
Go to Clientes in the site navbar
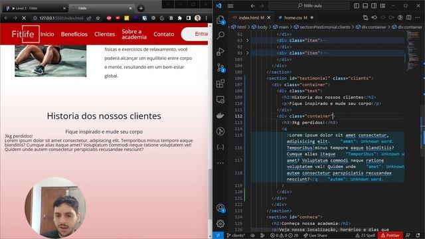point(105,34)
